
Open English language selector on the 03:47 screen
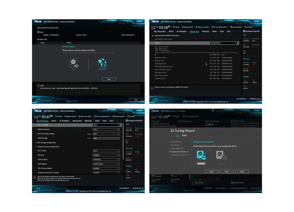coord(59,116)
